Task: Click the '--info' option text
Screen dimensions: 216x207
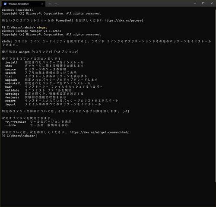Action: click(x=10, y=125)
